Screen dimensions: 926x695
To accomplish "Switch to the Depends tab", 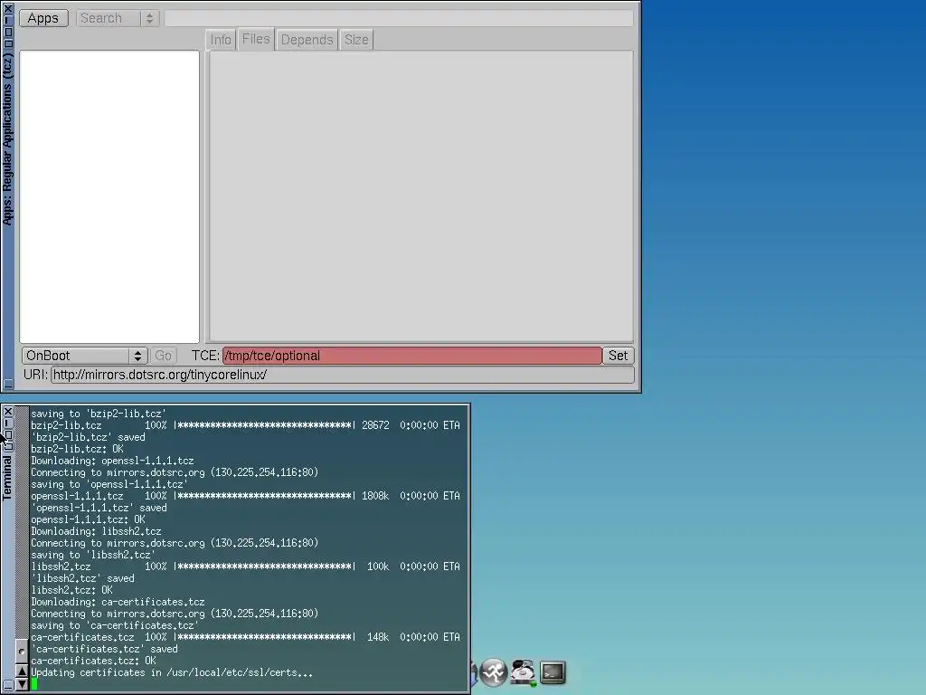I will [307, 40].
